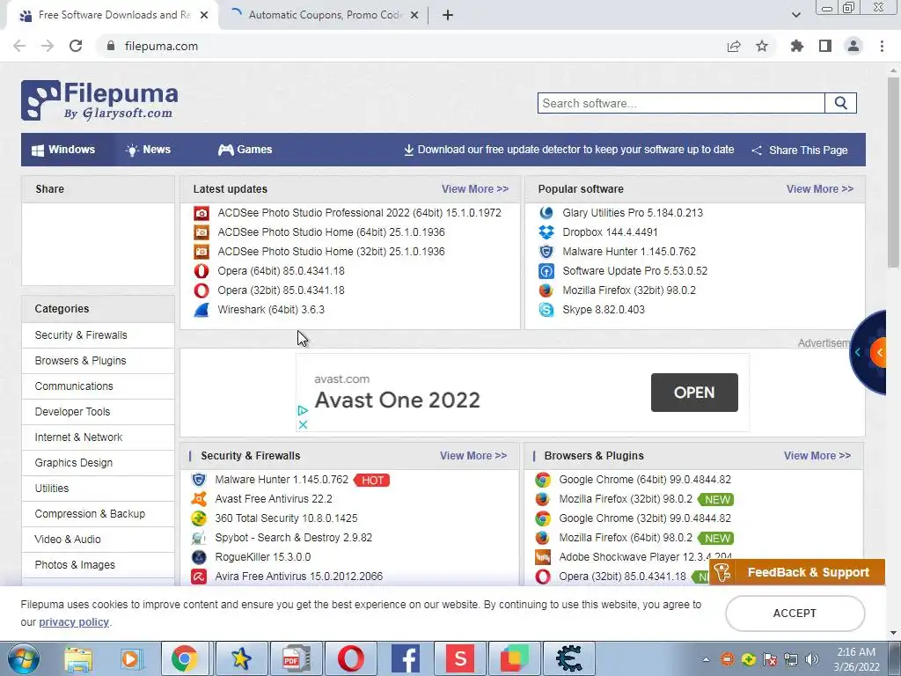Click Dropbox icon in Popular software

point(546,232)
